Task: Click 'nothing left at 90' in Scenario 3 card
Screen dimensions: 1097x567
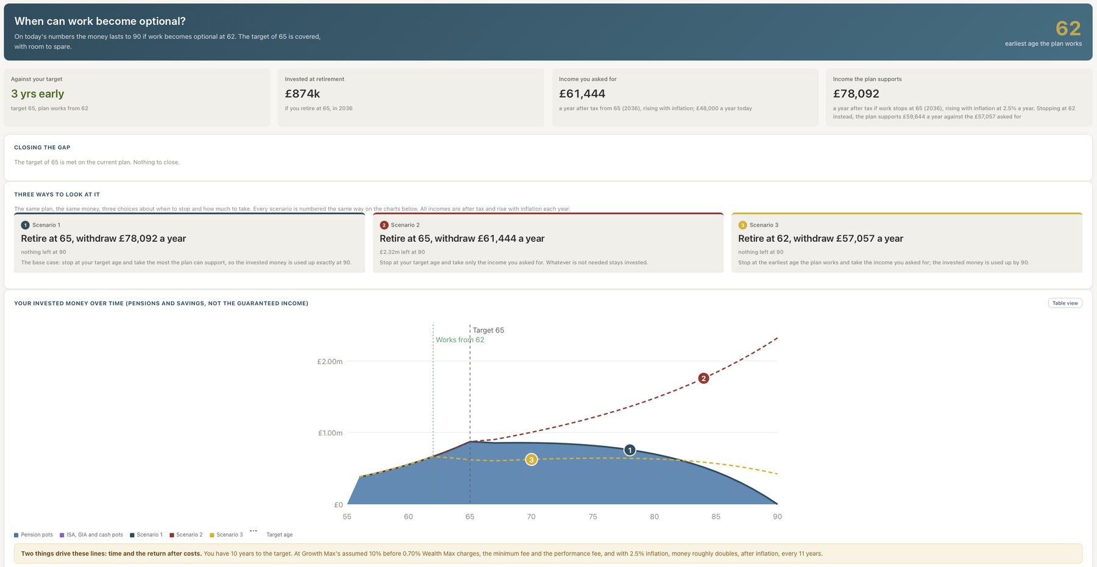Action: tap(761, 252)
